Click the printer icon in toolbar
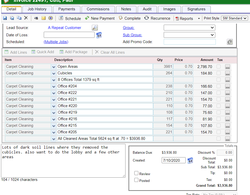This screenshot has width=250, height=195. 36,18
